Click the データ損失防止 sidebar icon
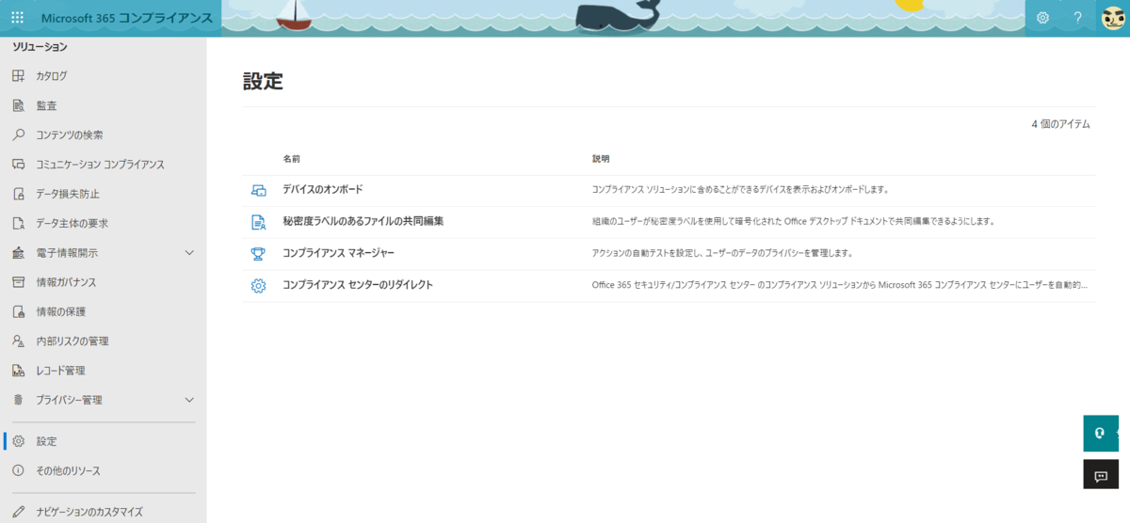1130x523 pixels. pyautogui.click(x=18, y=194)
